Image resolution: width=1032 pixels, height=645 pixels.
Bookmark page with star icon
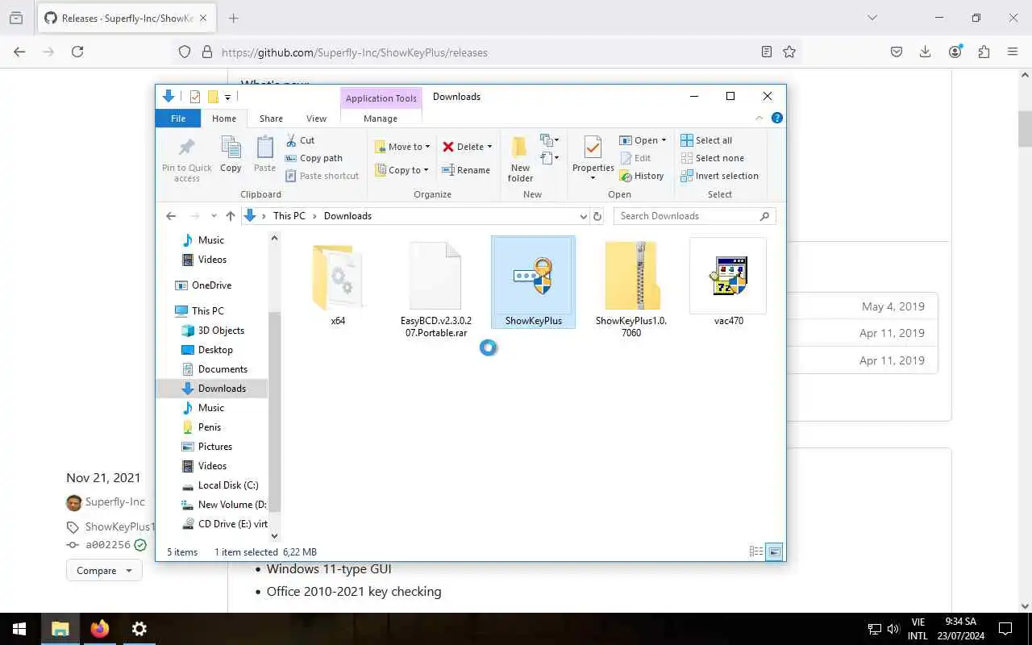(x=789, y=52)
